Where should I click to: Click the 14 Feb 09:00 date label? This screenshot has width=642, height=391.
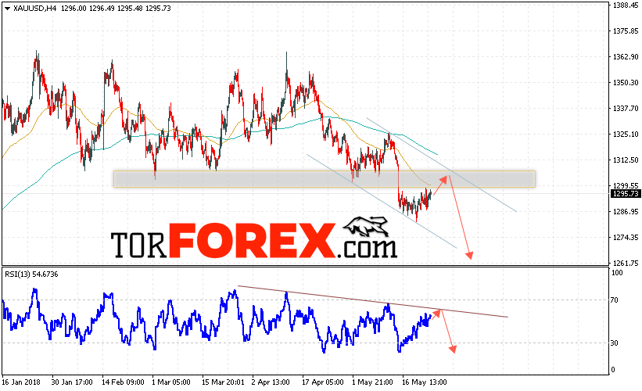point(123,382)
